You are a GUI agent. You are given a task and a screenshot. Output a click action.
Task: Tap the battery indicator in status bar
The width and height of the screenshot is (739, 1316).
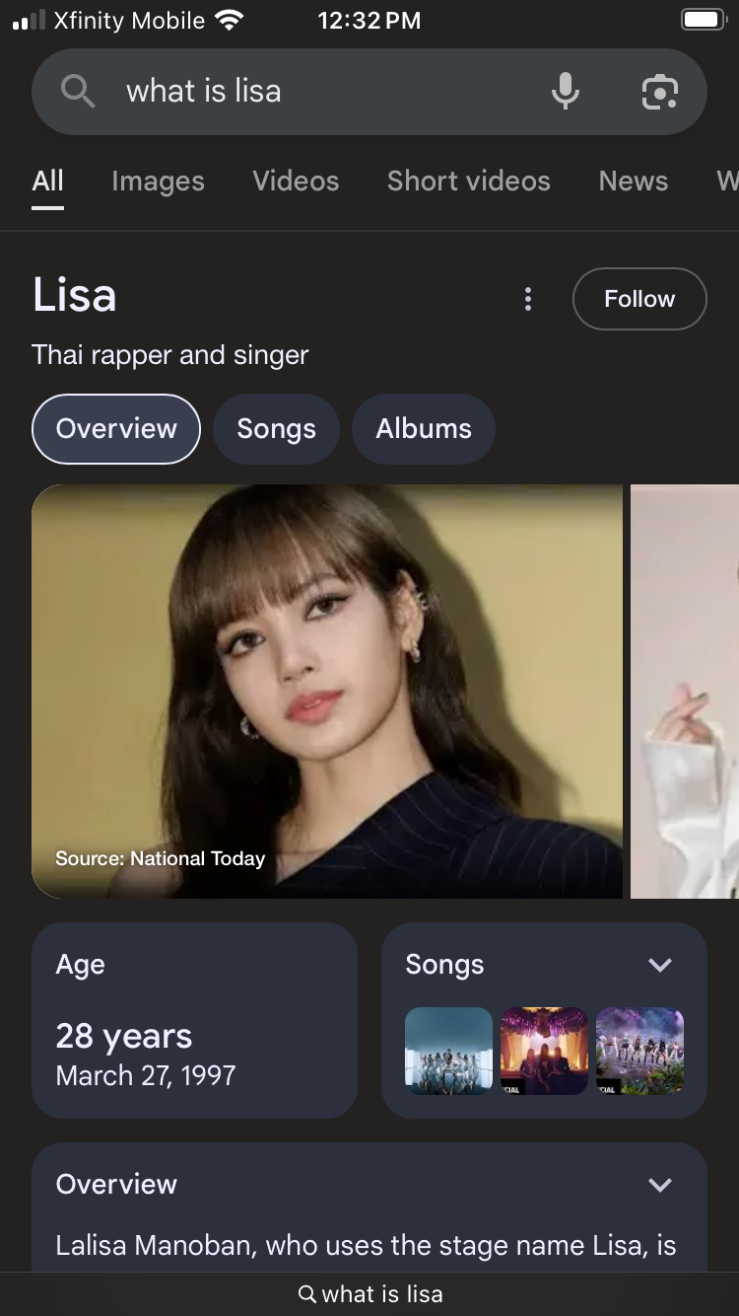704,20
